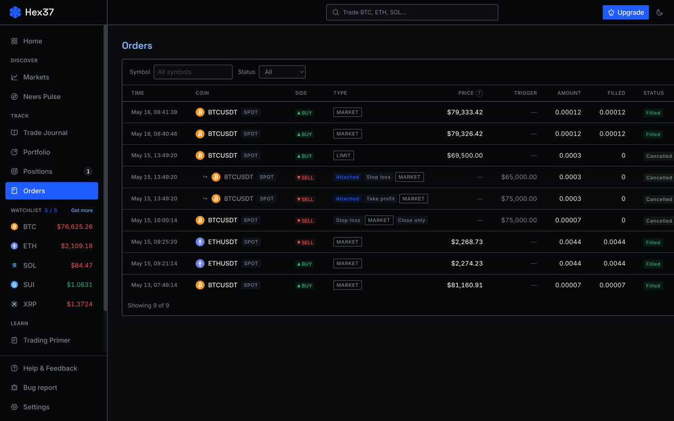Image resolution: width=674 pixels, height=421 pixels.
Task: Click the $65,000.00 trigger value
Action: coord(519,177)
